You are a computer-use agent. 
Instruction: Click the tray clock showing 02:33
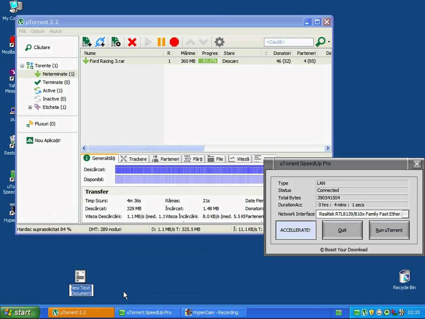[x=413, y=312]
